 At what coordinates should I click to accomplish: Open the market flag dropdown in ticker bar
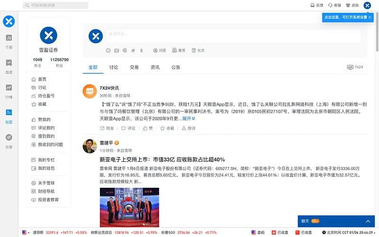pyautogui.click(x=26, y=232)
